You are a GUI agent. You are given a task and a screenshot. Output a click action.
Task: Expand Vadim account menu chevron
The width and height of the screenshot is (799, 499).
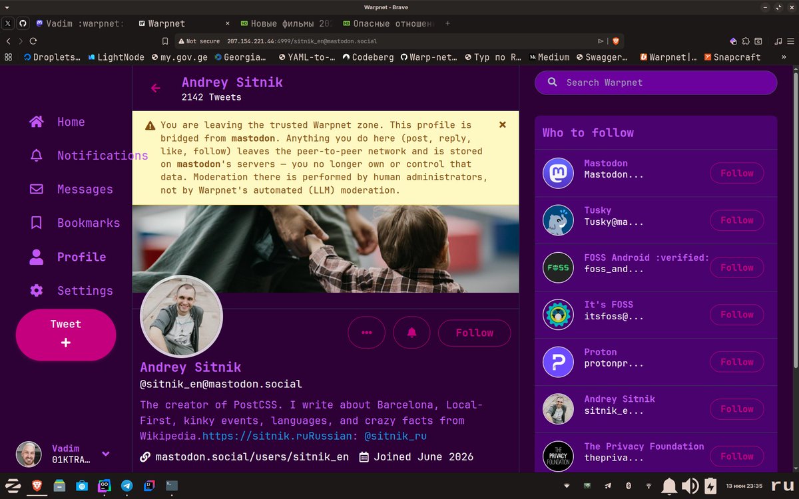click(105, 454)
